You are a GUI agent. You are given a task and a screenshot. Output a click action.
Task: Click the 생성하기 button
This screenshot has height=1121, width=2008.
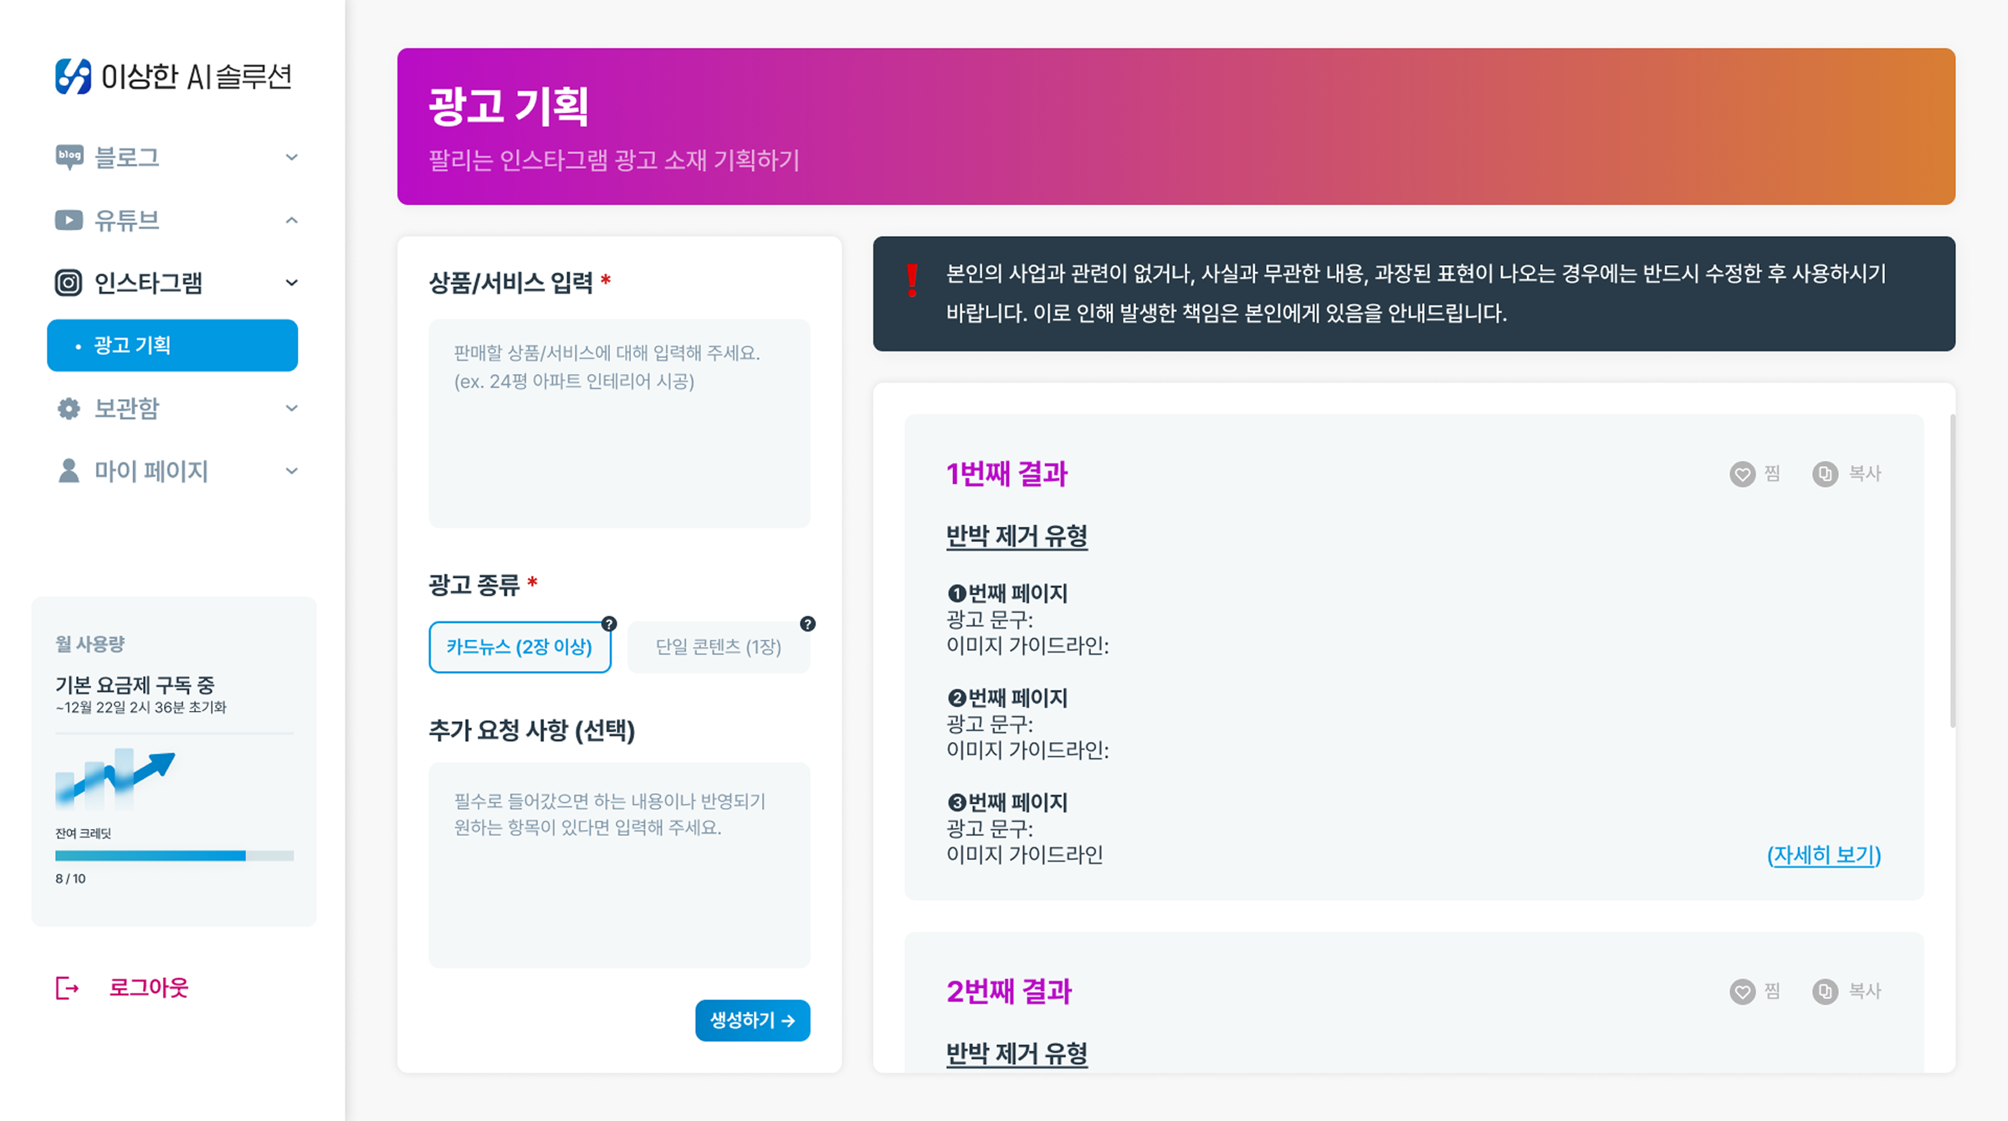(x=752, y=1020)
